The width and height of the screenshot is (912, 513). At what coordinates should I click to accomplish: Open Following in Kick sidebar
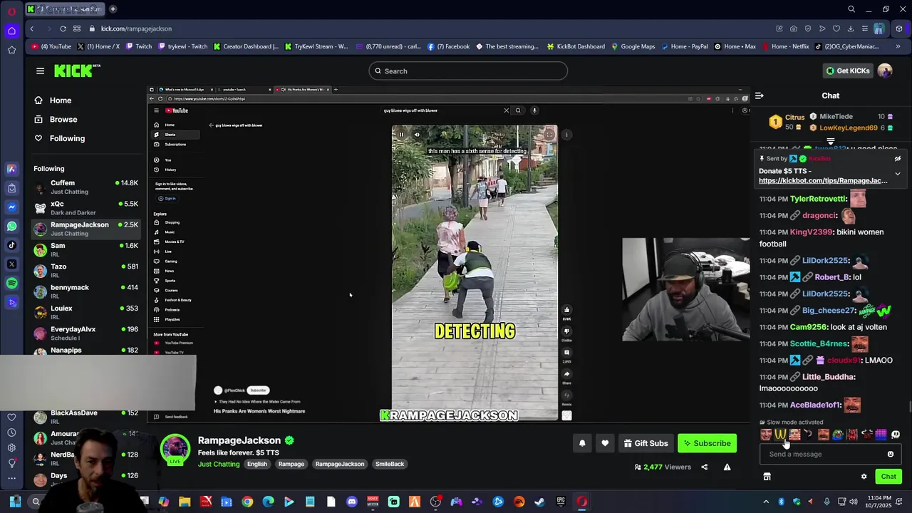tap(59, 138)
